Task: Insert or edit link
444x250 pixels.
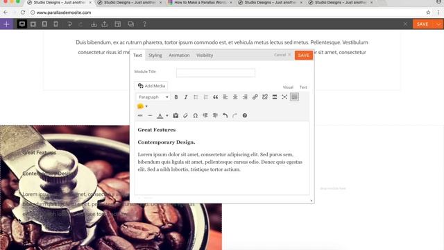Action: (255, 97)
